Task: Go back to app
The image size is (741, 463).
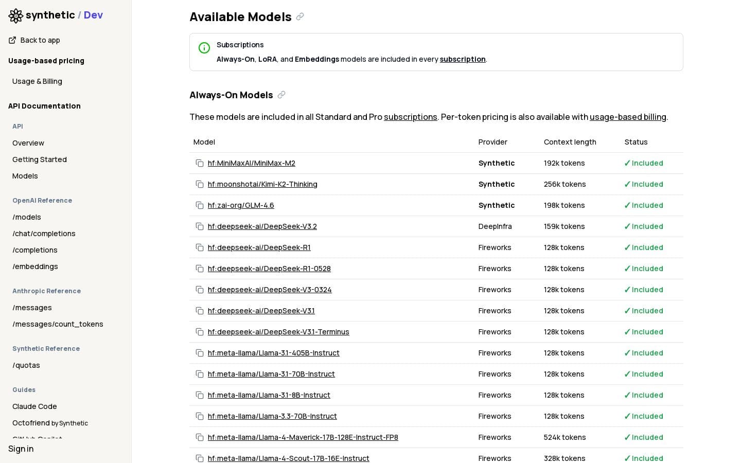Action: [34, 40]
